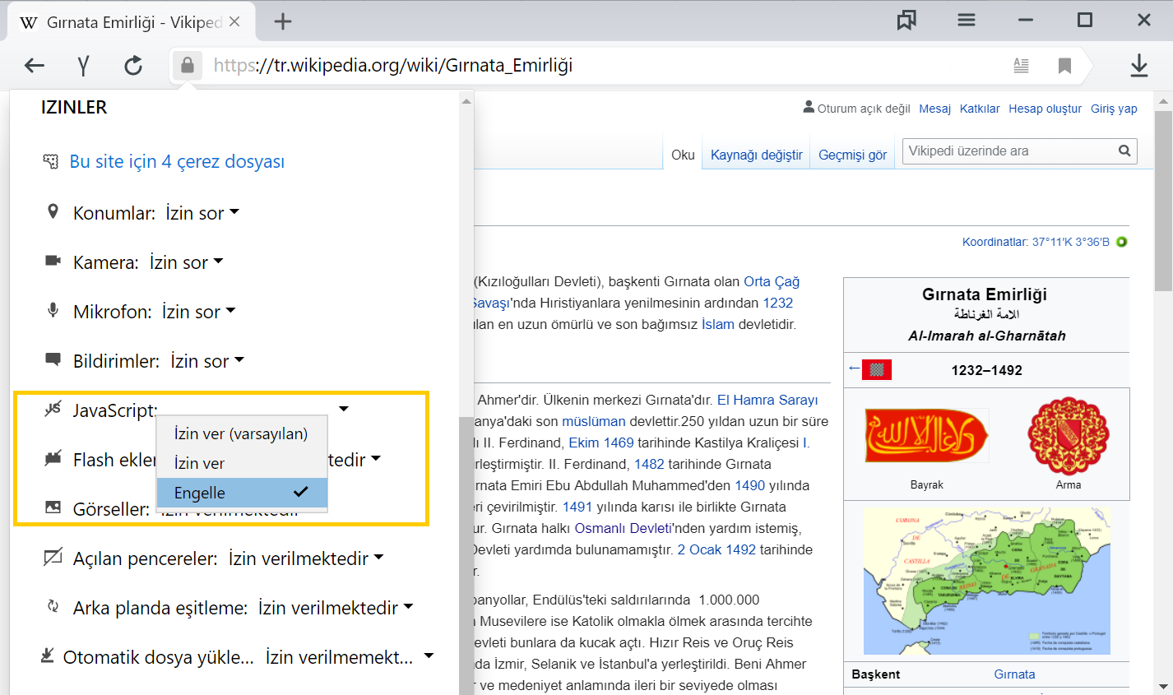The height and width of the screenshot is (695, 1173).
Task: Open Açılan pencereler permission dropdown
Action: (306, 558)
